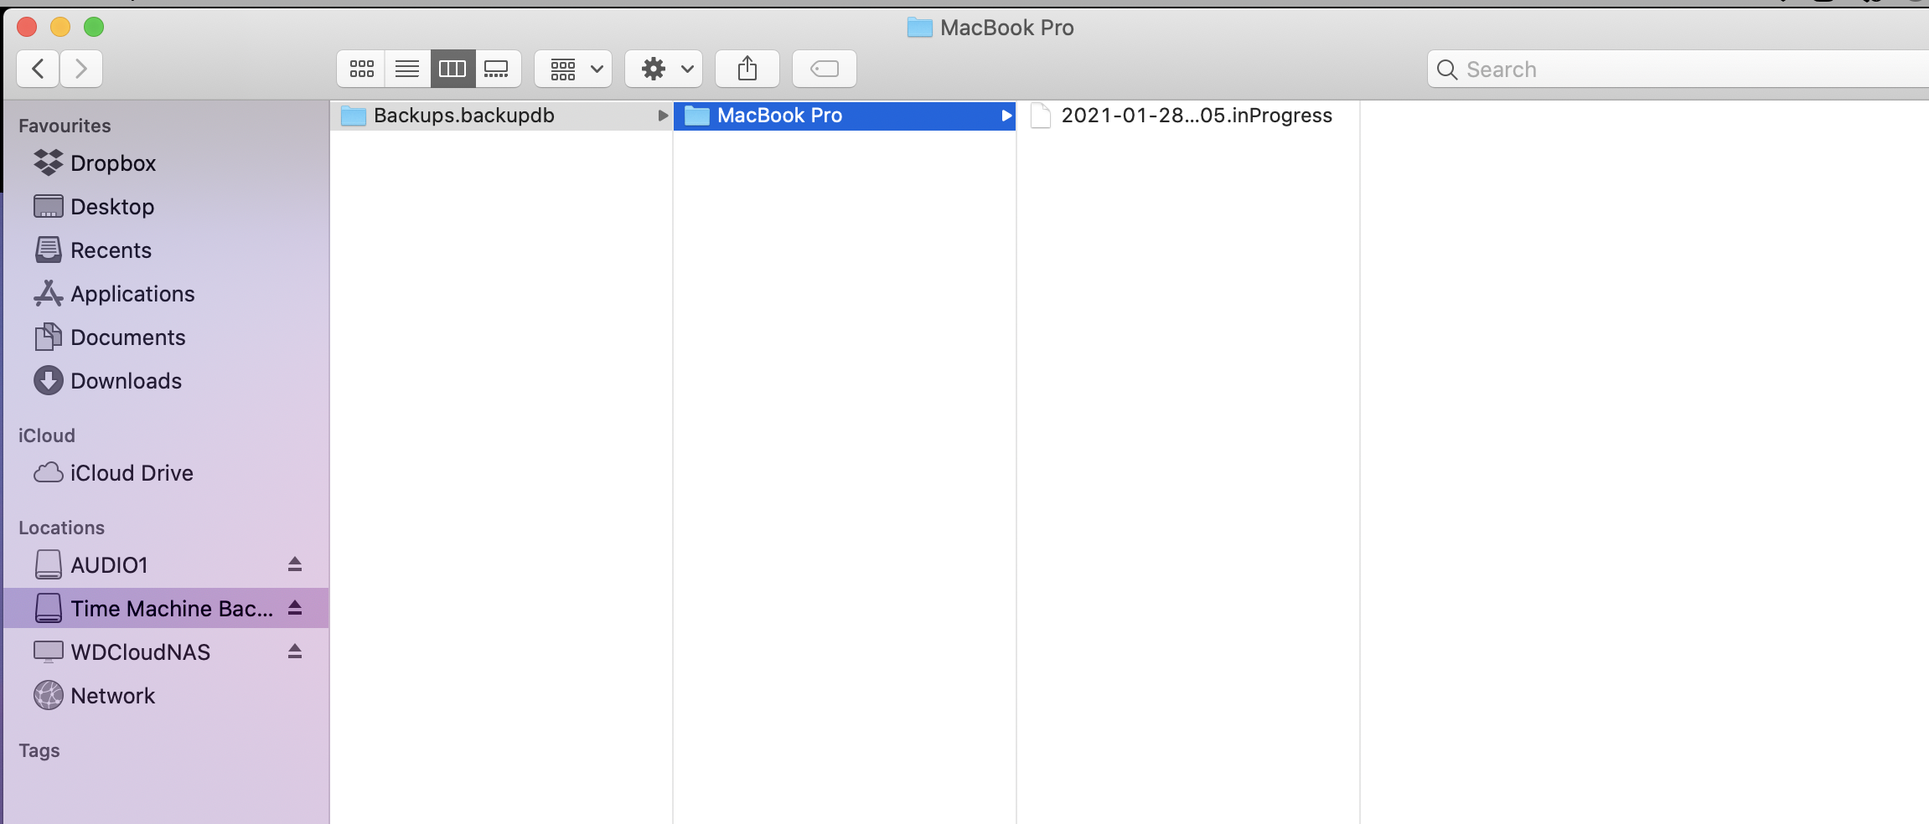Click the Edit Tags toolbar button
This screenshot has height=824, width=1929.
pos(825,69)
